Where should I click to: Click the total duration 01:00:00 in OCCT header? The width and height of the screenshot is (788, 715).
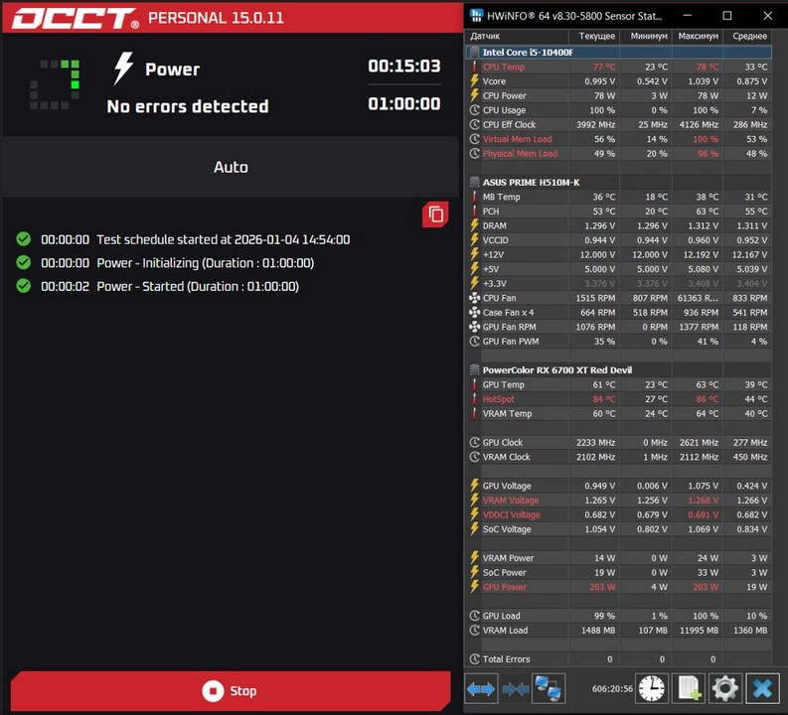[404, 104]
